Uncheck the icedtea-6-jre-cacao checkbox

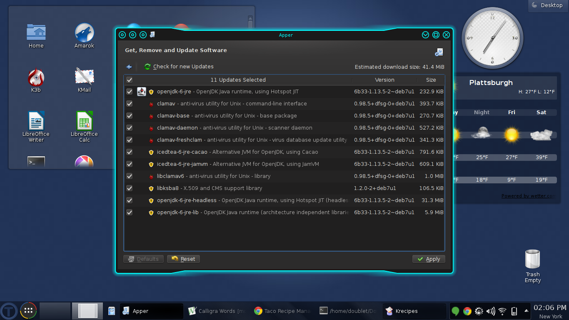coord(130,152)
